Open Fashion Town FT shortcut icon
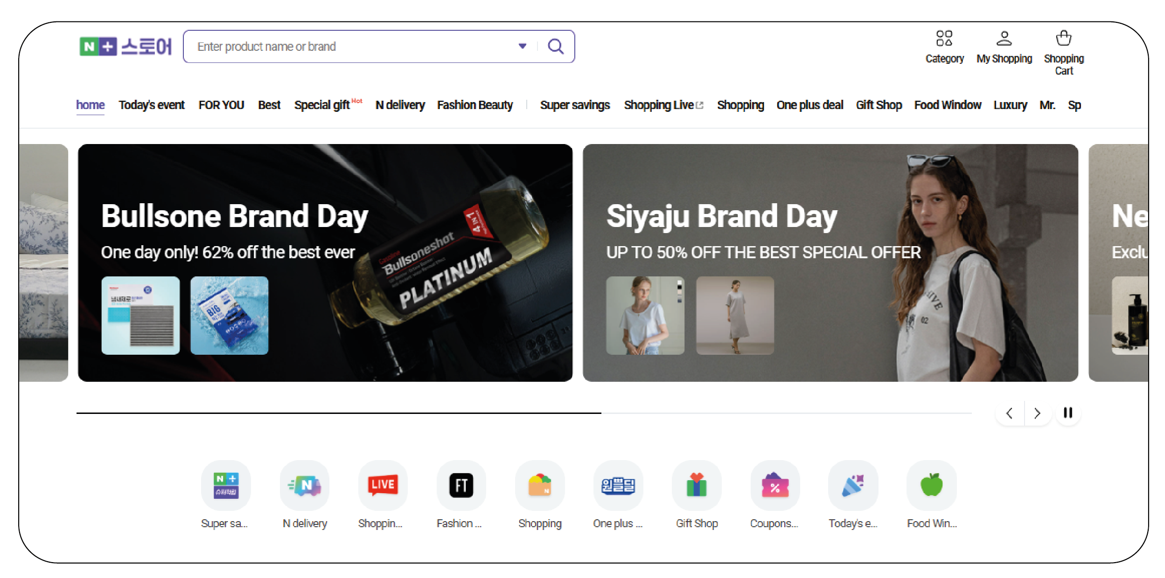1165x578 pixels. pos(461,485)
